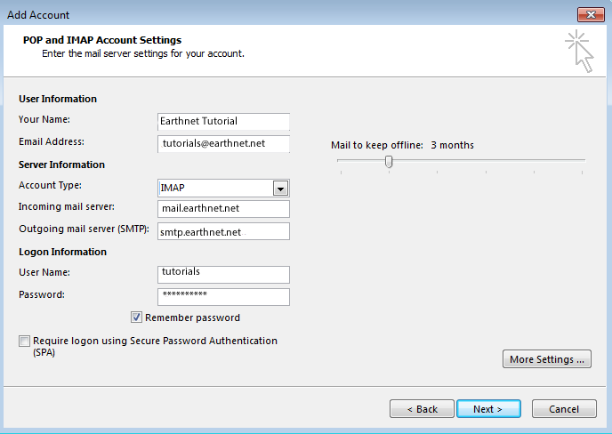Cancel the account setup

coord(564,408)
